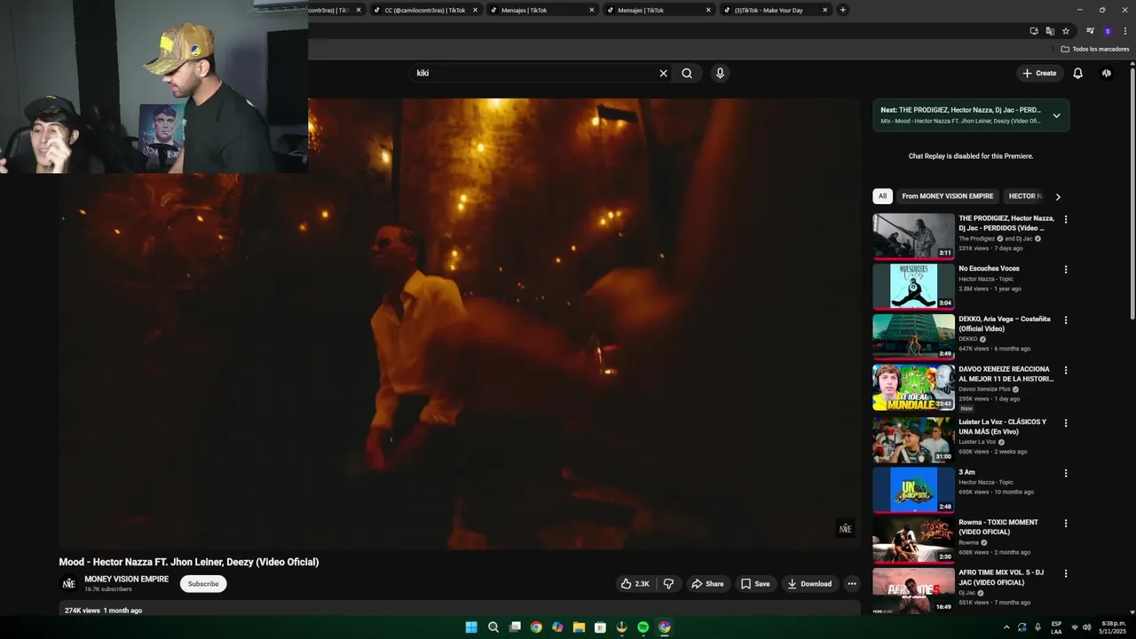Click the MONEY VISION EMPIRE channel avatar
The width and height of the screenshot is (1136, 639).
coord(68,584)
